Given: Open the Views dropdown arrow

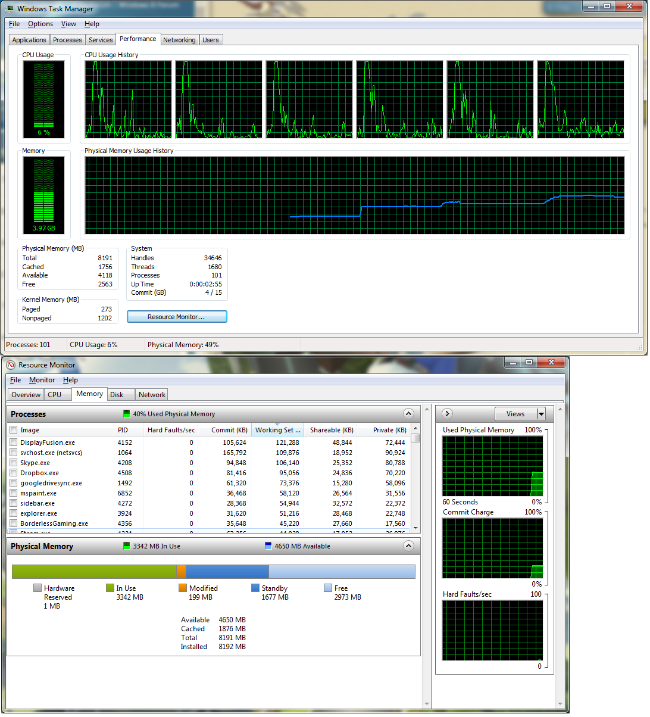Looking at the screenshot, I should (x=541, y=414).
